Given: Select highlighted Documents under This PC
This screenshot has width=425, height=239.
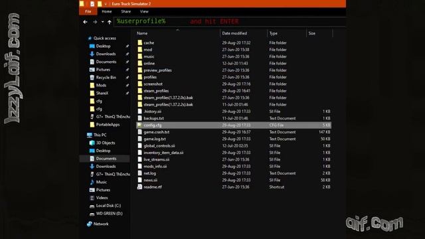Looking at the screenshot, I should pos(106,159).
